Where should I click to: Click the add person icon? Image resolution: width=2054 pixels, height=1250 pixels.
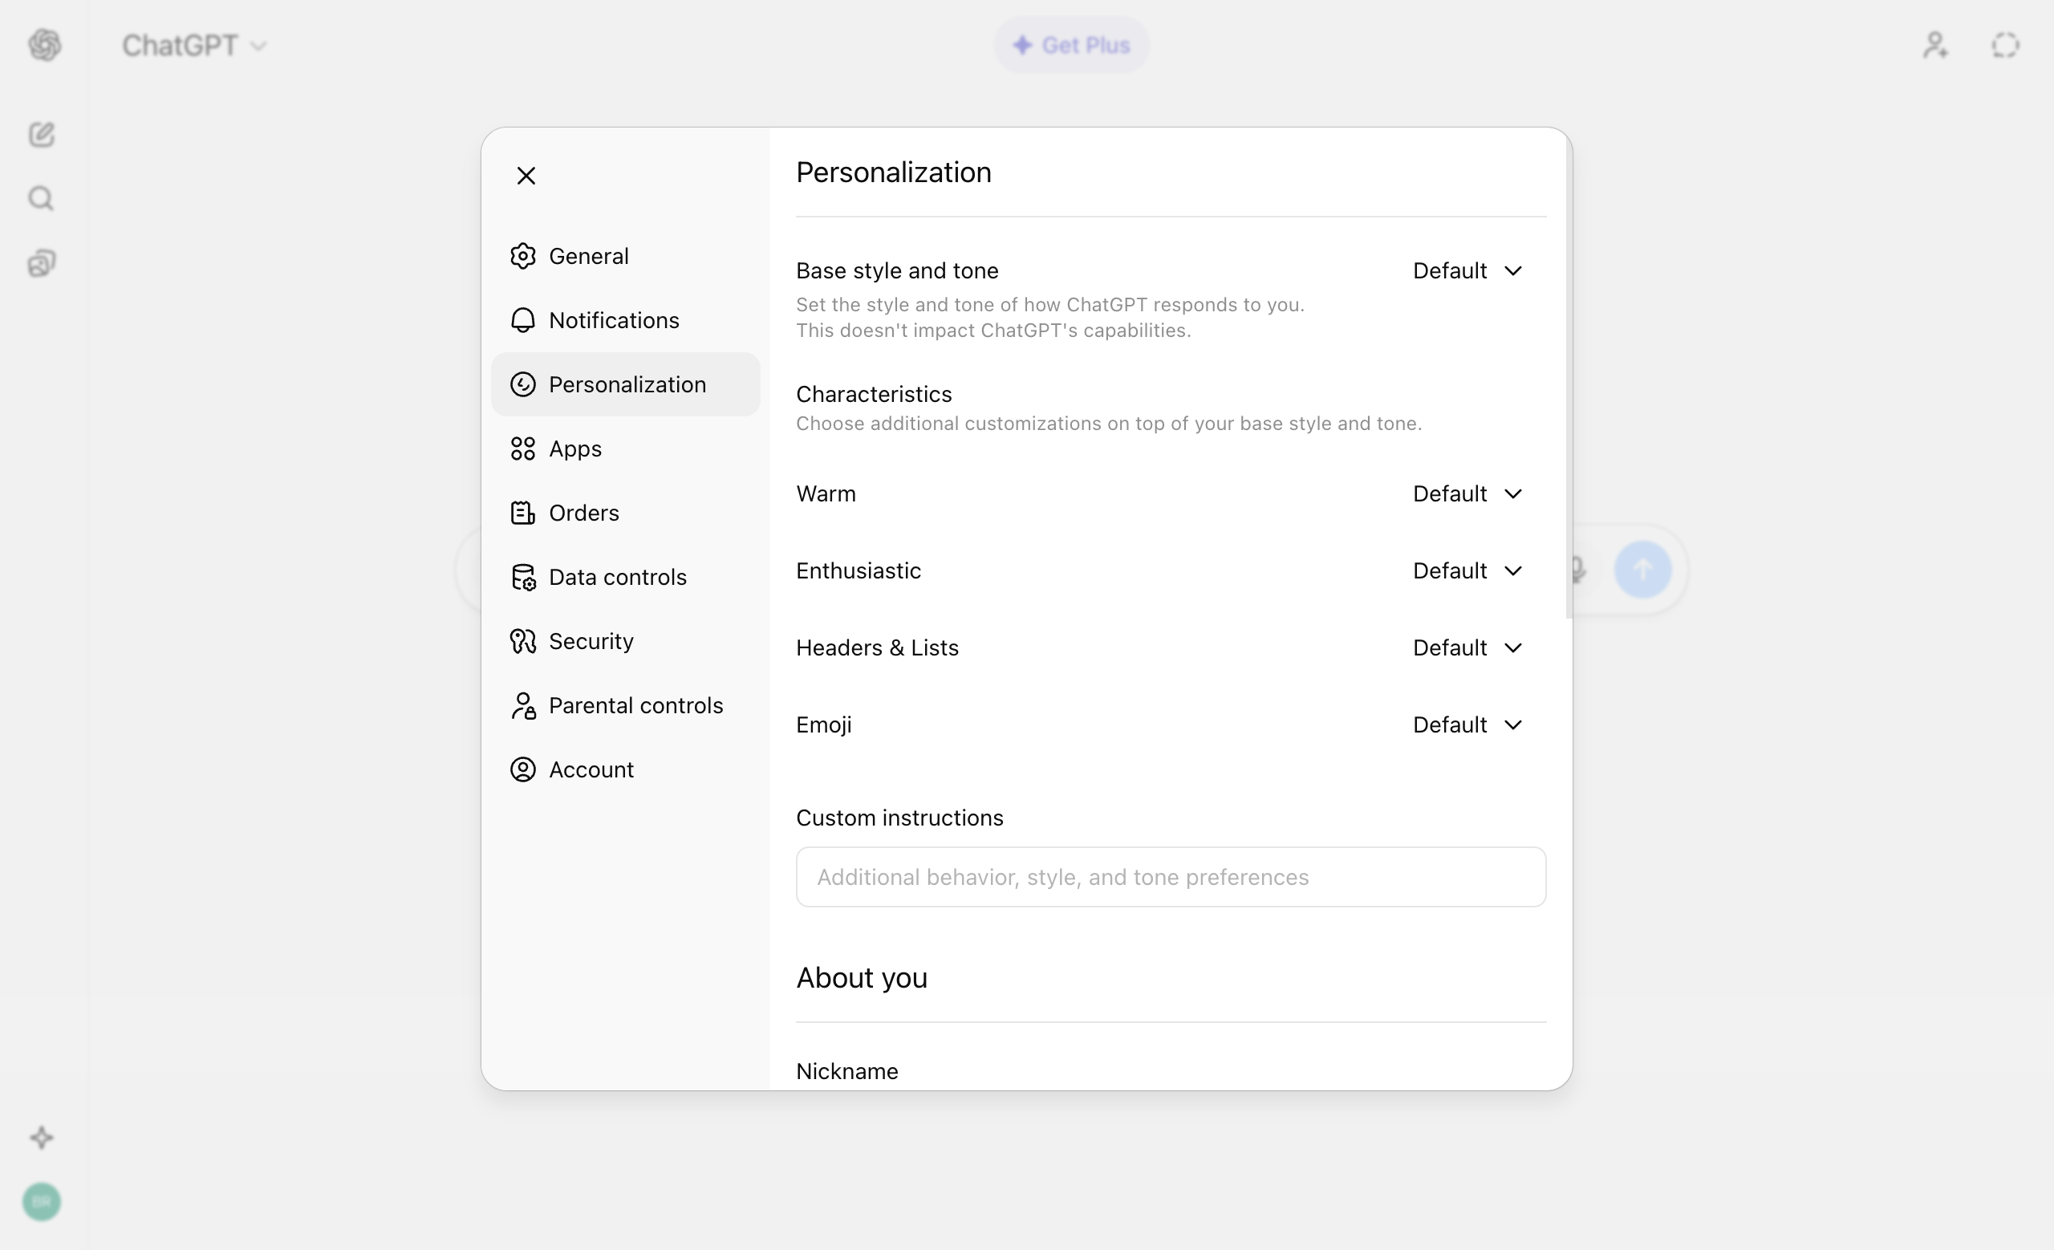1934,45
